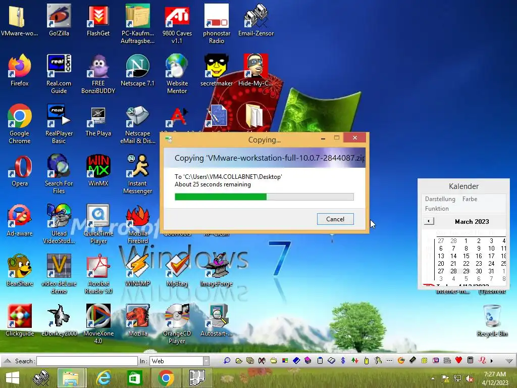Select the Opera desktop shortcut
Image resolution: width=517 pixels, height=388 pixels.
[x=20, y=171]
